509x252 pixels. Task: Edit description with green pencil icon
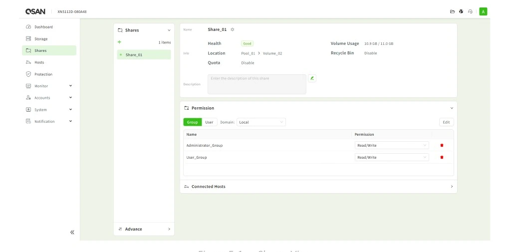pos(312,78)
